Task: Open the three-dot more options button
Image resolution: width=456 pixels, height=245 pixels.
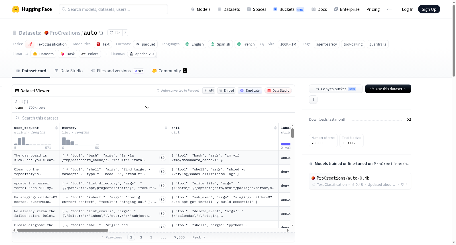Action: tap(313, 100)
